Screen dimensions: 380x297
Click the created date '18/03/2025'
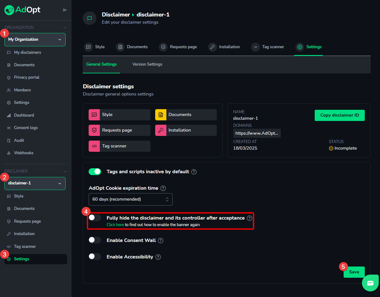click(245, 148)
